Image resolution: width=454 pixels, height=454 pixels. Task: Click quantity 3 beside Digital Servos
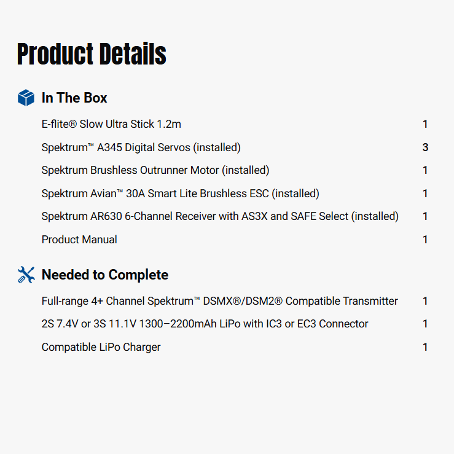click(425, 147)
